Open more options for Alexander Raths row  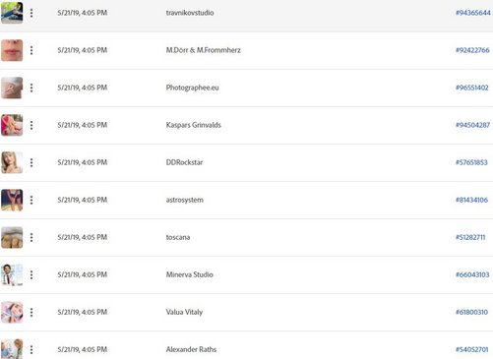pos(31,349)
